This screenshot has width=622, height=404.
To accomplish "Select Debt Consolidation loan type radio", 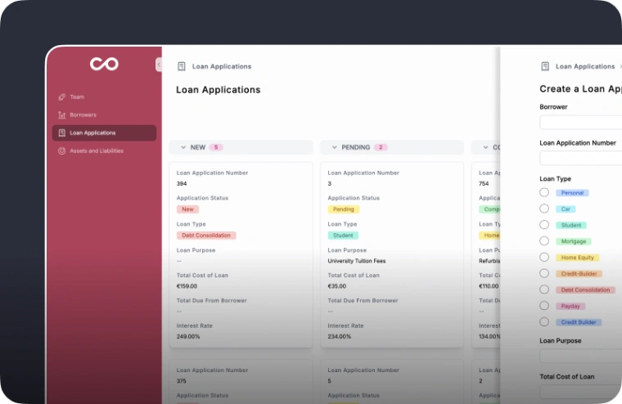I will [x=544, y=290].
